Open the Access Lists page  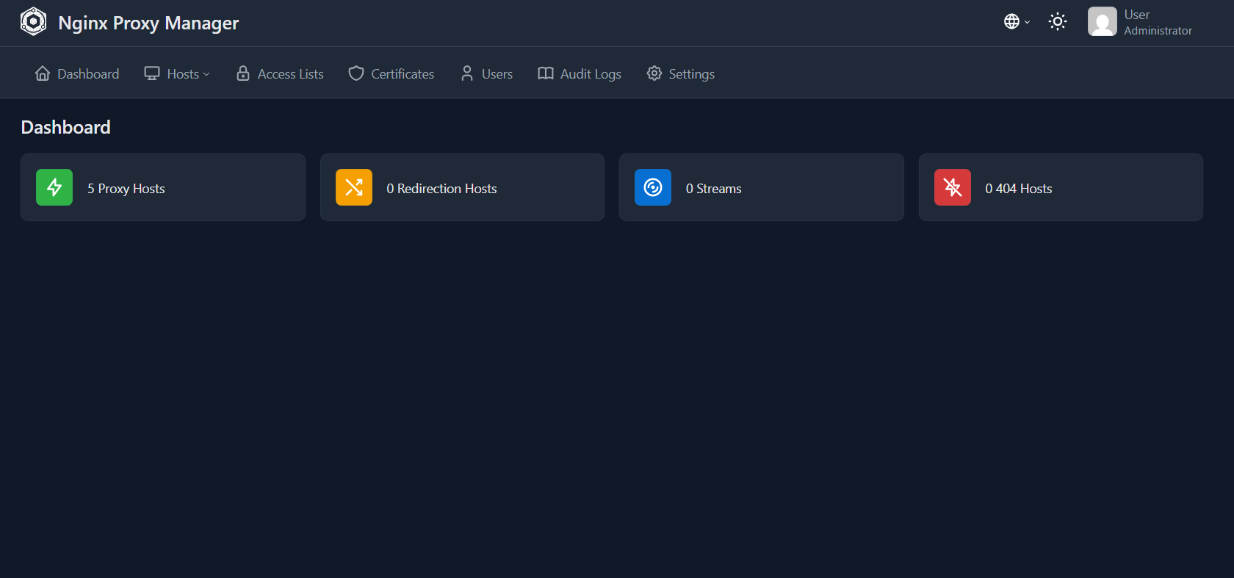coord(279,73)
